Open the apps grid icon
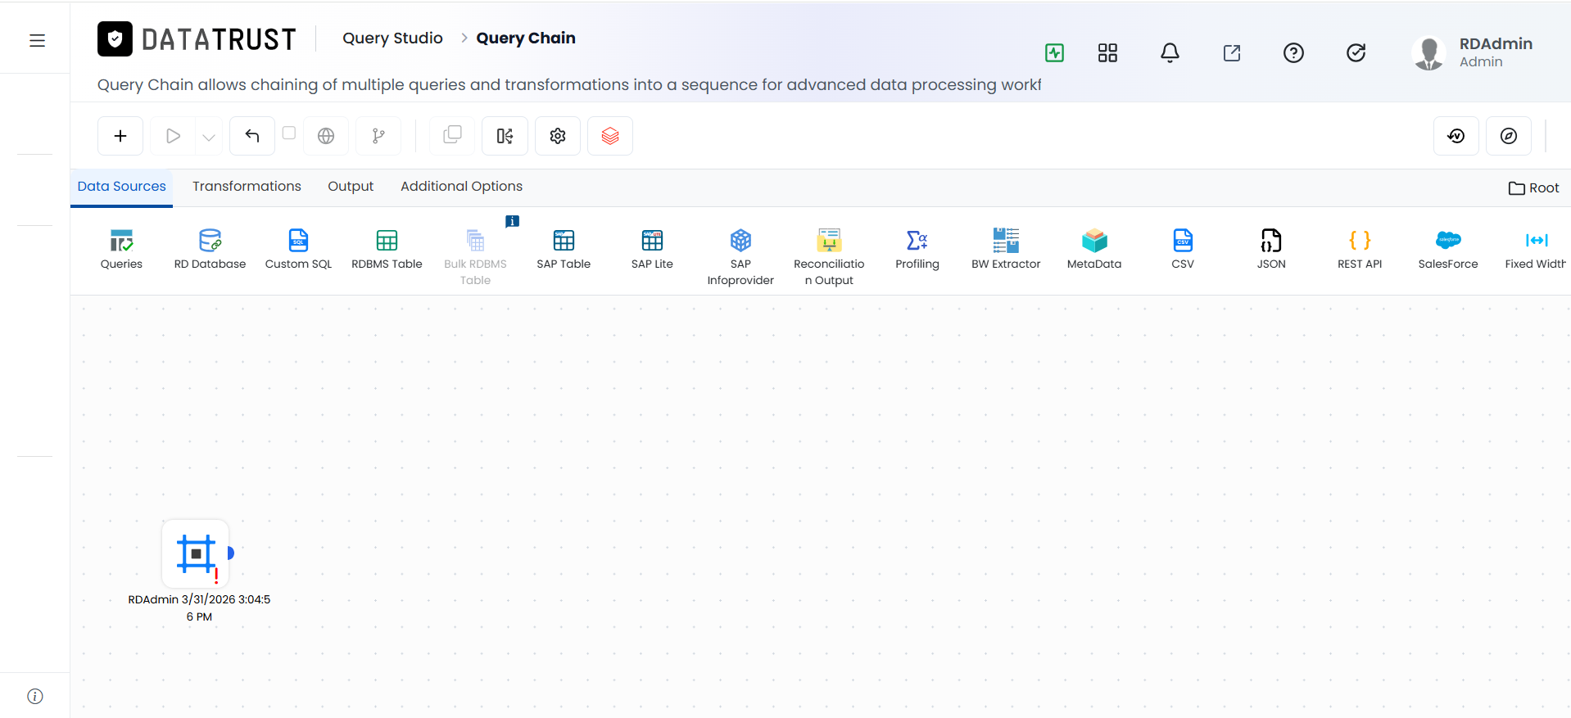This screenshot has height=718, width=1571. (x=1107, y=53)
